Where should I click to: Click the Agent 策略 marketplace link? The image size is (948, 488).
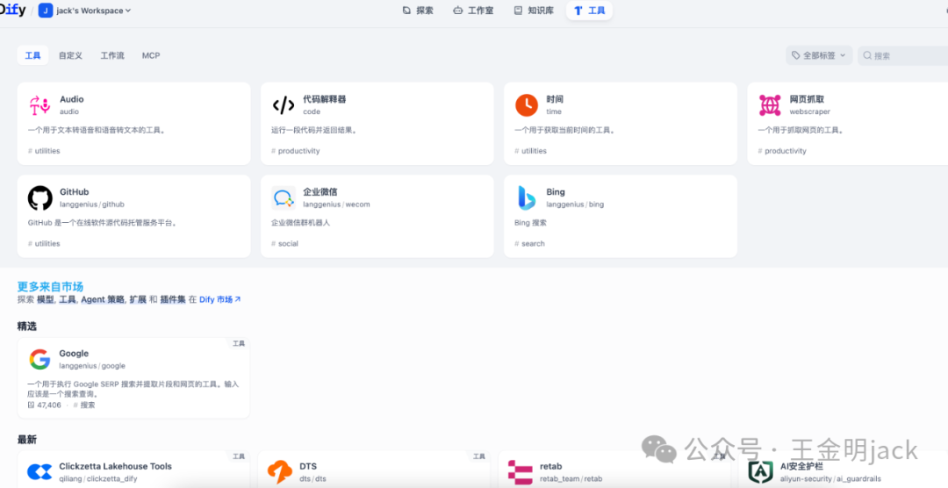(103, 299)
